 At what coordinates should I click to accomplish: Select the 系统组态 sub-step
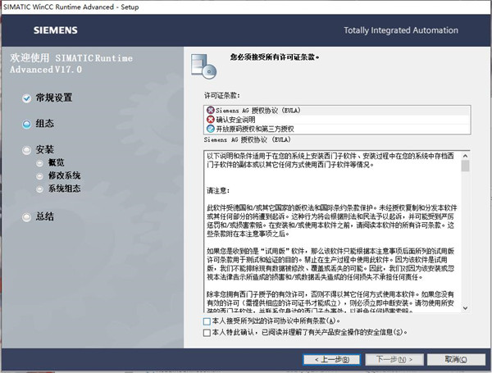(64, 189)
